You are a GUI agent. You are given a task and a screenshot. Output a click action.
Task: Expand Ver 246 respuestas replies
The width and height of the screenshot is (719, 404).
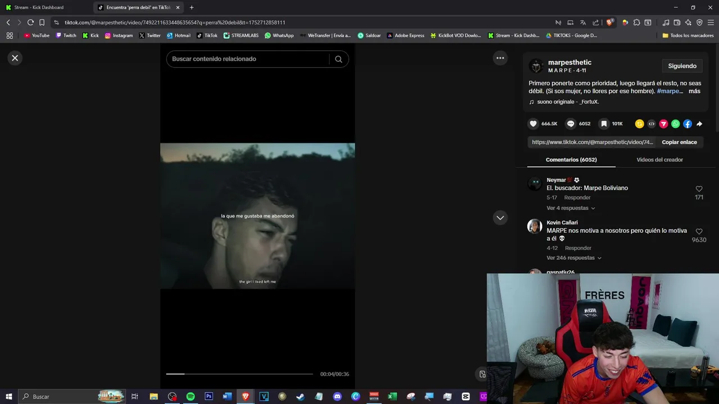tap(574, 258)
